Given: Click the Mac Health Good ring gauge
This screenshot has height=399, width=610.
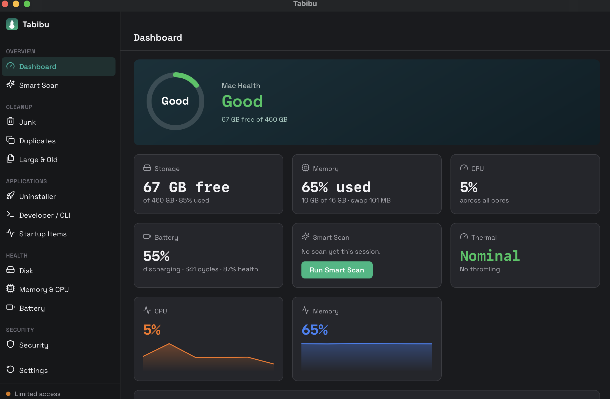Looking at the screenshot, I should 175,101.
